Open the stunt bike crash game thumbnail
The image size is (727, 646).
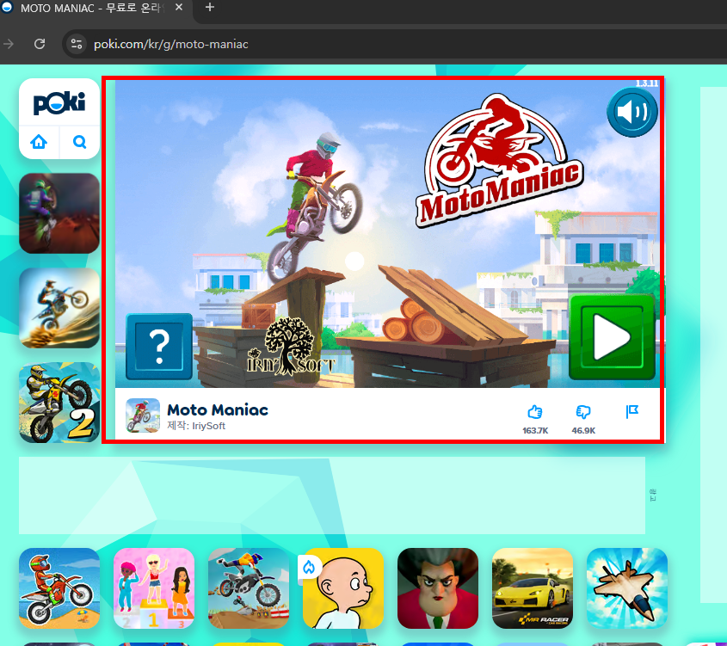(249, 588)
